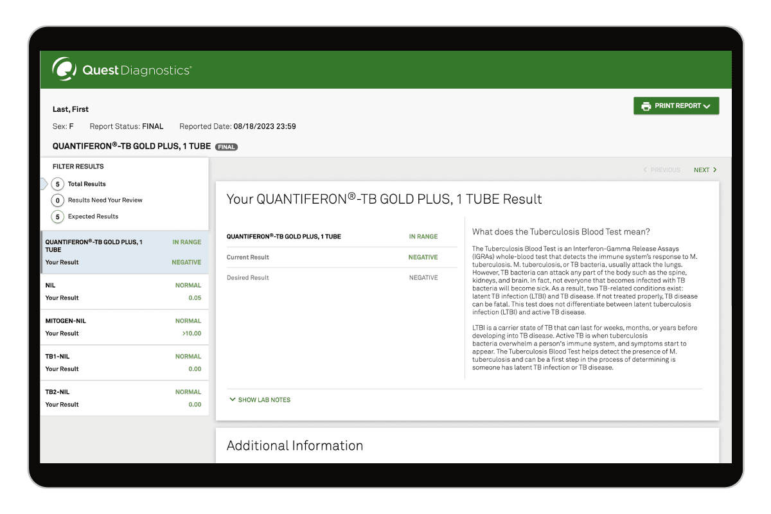Image resolution: width=771 pixels, height=514 pixels.
Task: Select QuantiFERON-TB Gold Plus result row
Action: (123, 252)
